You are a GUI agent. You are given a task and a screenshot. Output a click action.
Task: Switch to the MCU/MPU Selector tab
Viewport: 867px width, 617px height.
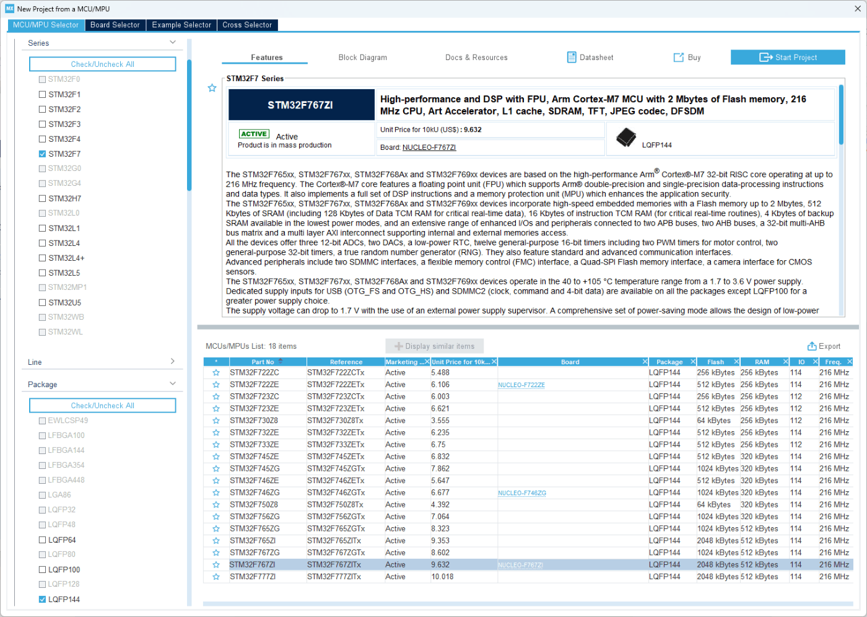pyautogui.click(x=46, y=25)
